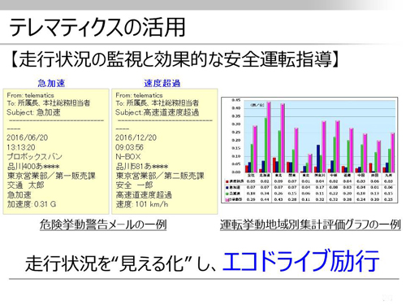The image size is (406, 305).
Task: Click the blue 急加速 heading above the left email
Action: (x=51, y=83)
